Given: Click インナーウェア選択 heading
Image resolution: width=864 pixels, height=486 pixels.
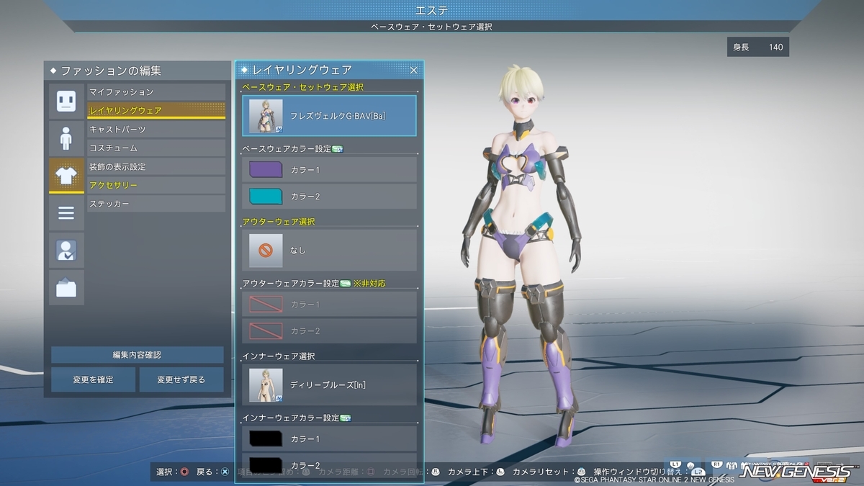Looking at the screenshot, I should [279, 356].
